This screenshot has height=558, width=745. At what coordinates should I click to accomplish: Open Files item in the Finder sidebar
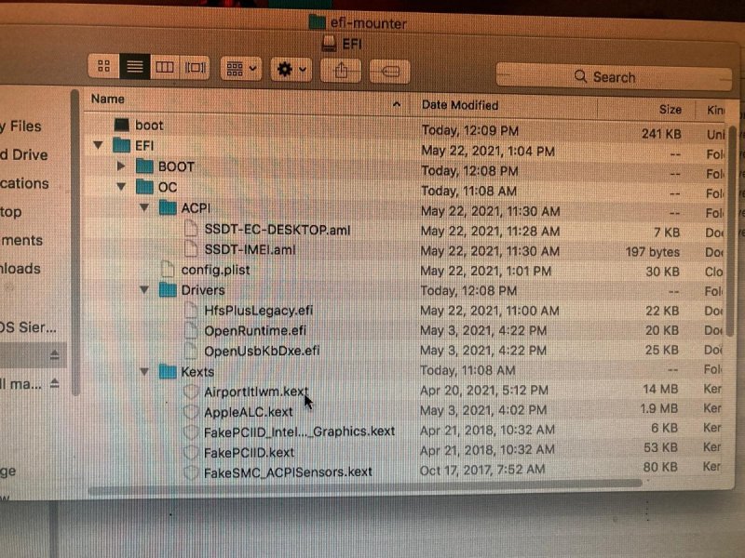click(20, 126)
